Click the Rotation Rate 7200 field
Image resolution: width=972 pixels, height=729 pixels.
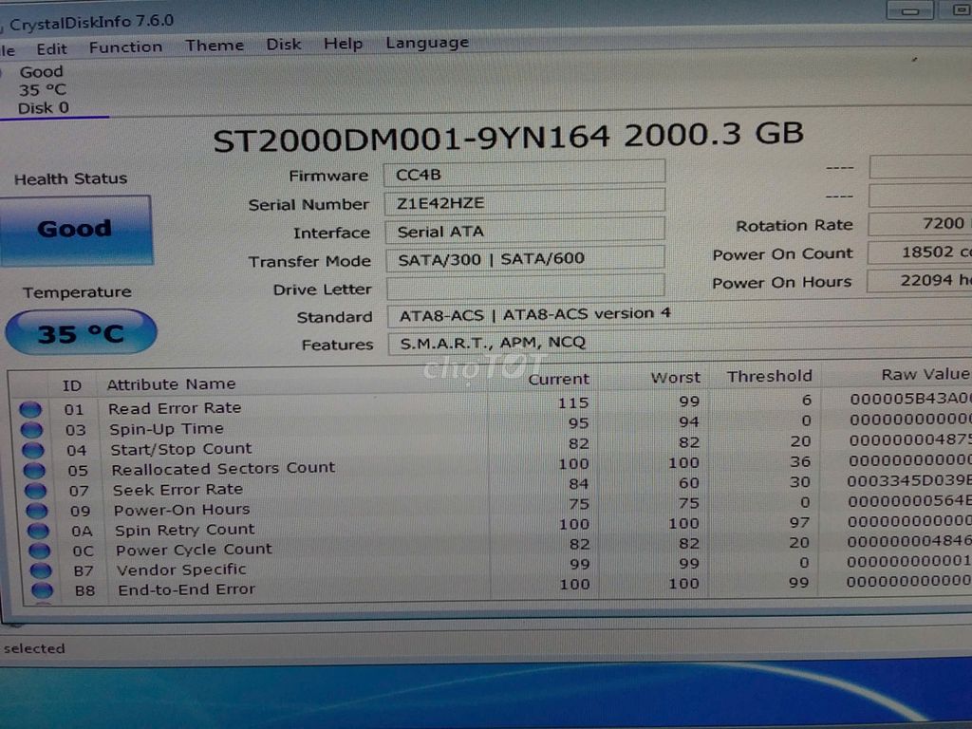click(x=920, y=224)
